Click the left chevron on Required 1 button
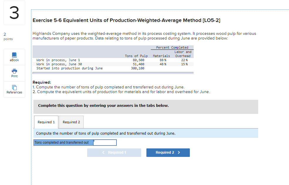This screenshot has height=185, width=289. pos(103,153)
